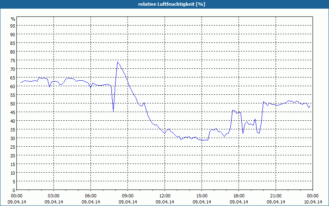Select the '%' unit label on the y-axis
Screen dimensions: 329x206
13,19
